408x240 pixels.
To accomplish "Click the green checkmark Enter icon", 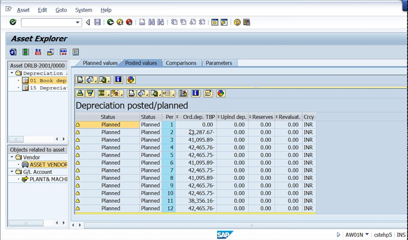I will 13,22.
